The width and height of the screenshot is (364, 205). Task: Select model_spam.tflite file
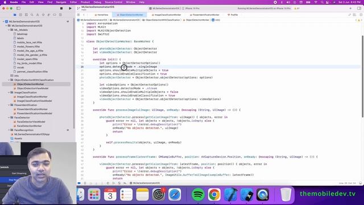(27, 59)
